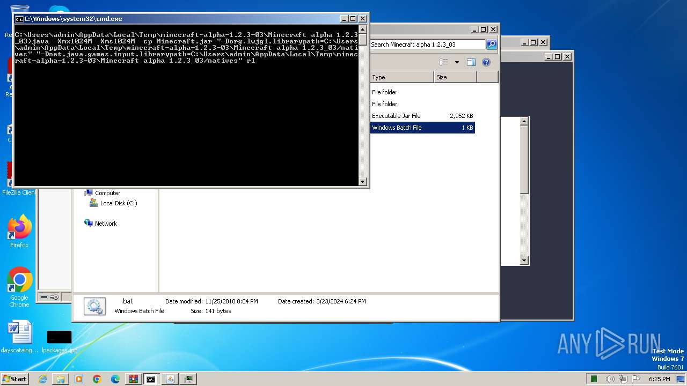687x386 pixels.
Task: Open the volume speaker tray icon
Action: click(x=610, y=379)
